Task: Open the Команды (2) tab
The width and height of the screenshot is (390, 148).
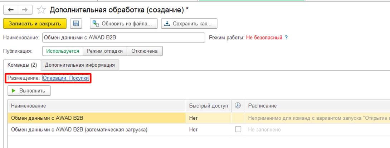Action: [x=22, y=65]
